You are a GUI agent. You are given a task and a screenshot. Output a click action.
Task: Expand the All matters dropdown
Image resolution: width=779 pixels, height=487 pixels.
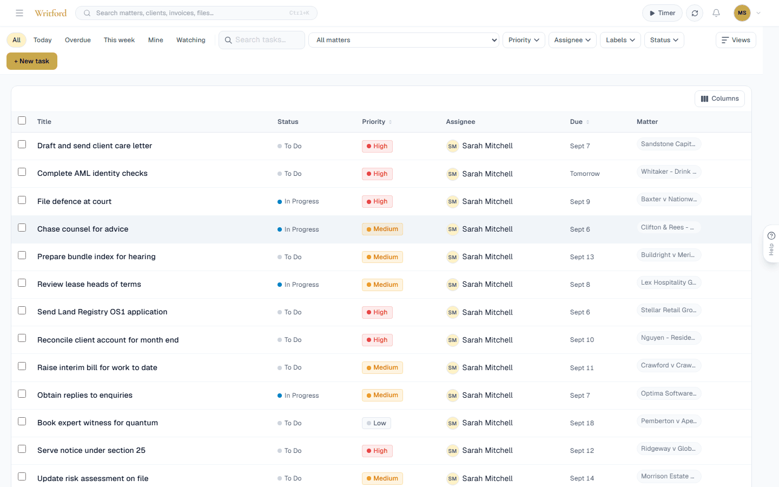pos(404,40)
